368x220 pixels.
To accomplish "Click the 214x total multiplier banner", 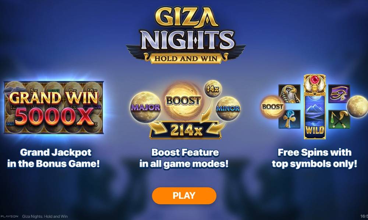I will click(185, 130).
